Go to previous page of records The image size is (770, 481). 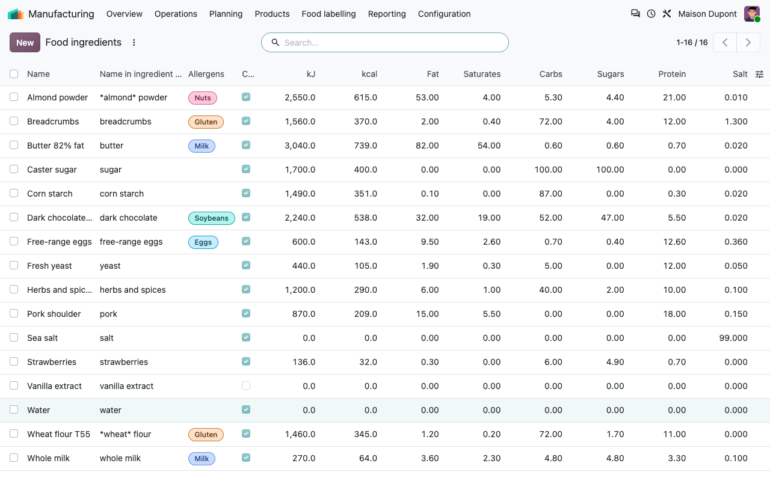pos(725,43)
